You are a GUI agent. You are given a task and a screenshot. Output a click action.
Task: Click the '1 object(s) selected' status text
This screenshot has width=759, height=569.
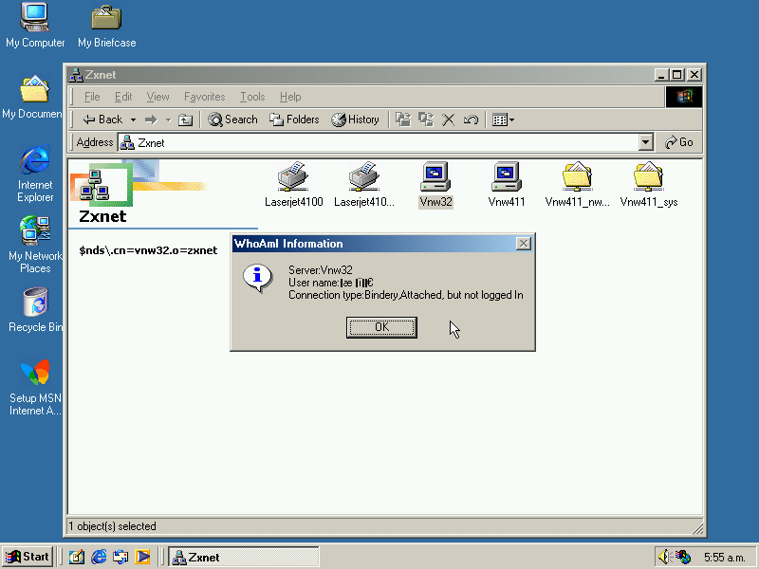[112, 526]
